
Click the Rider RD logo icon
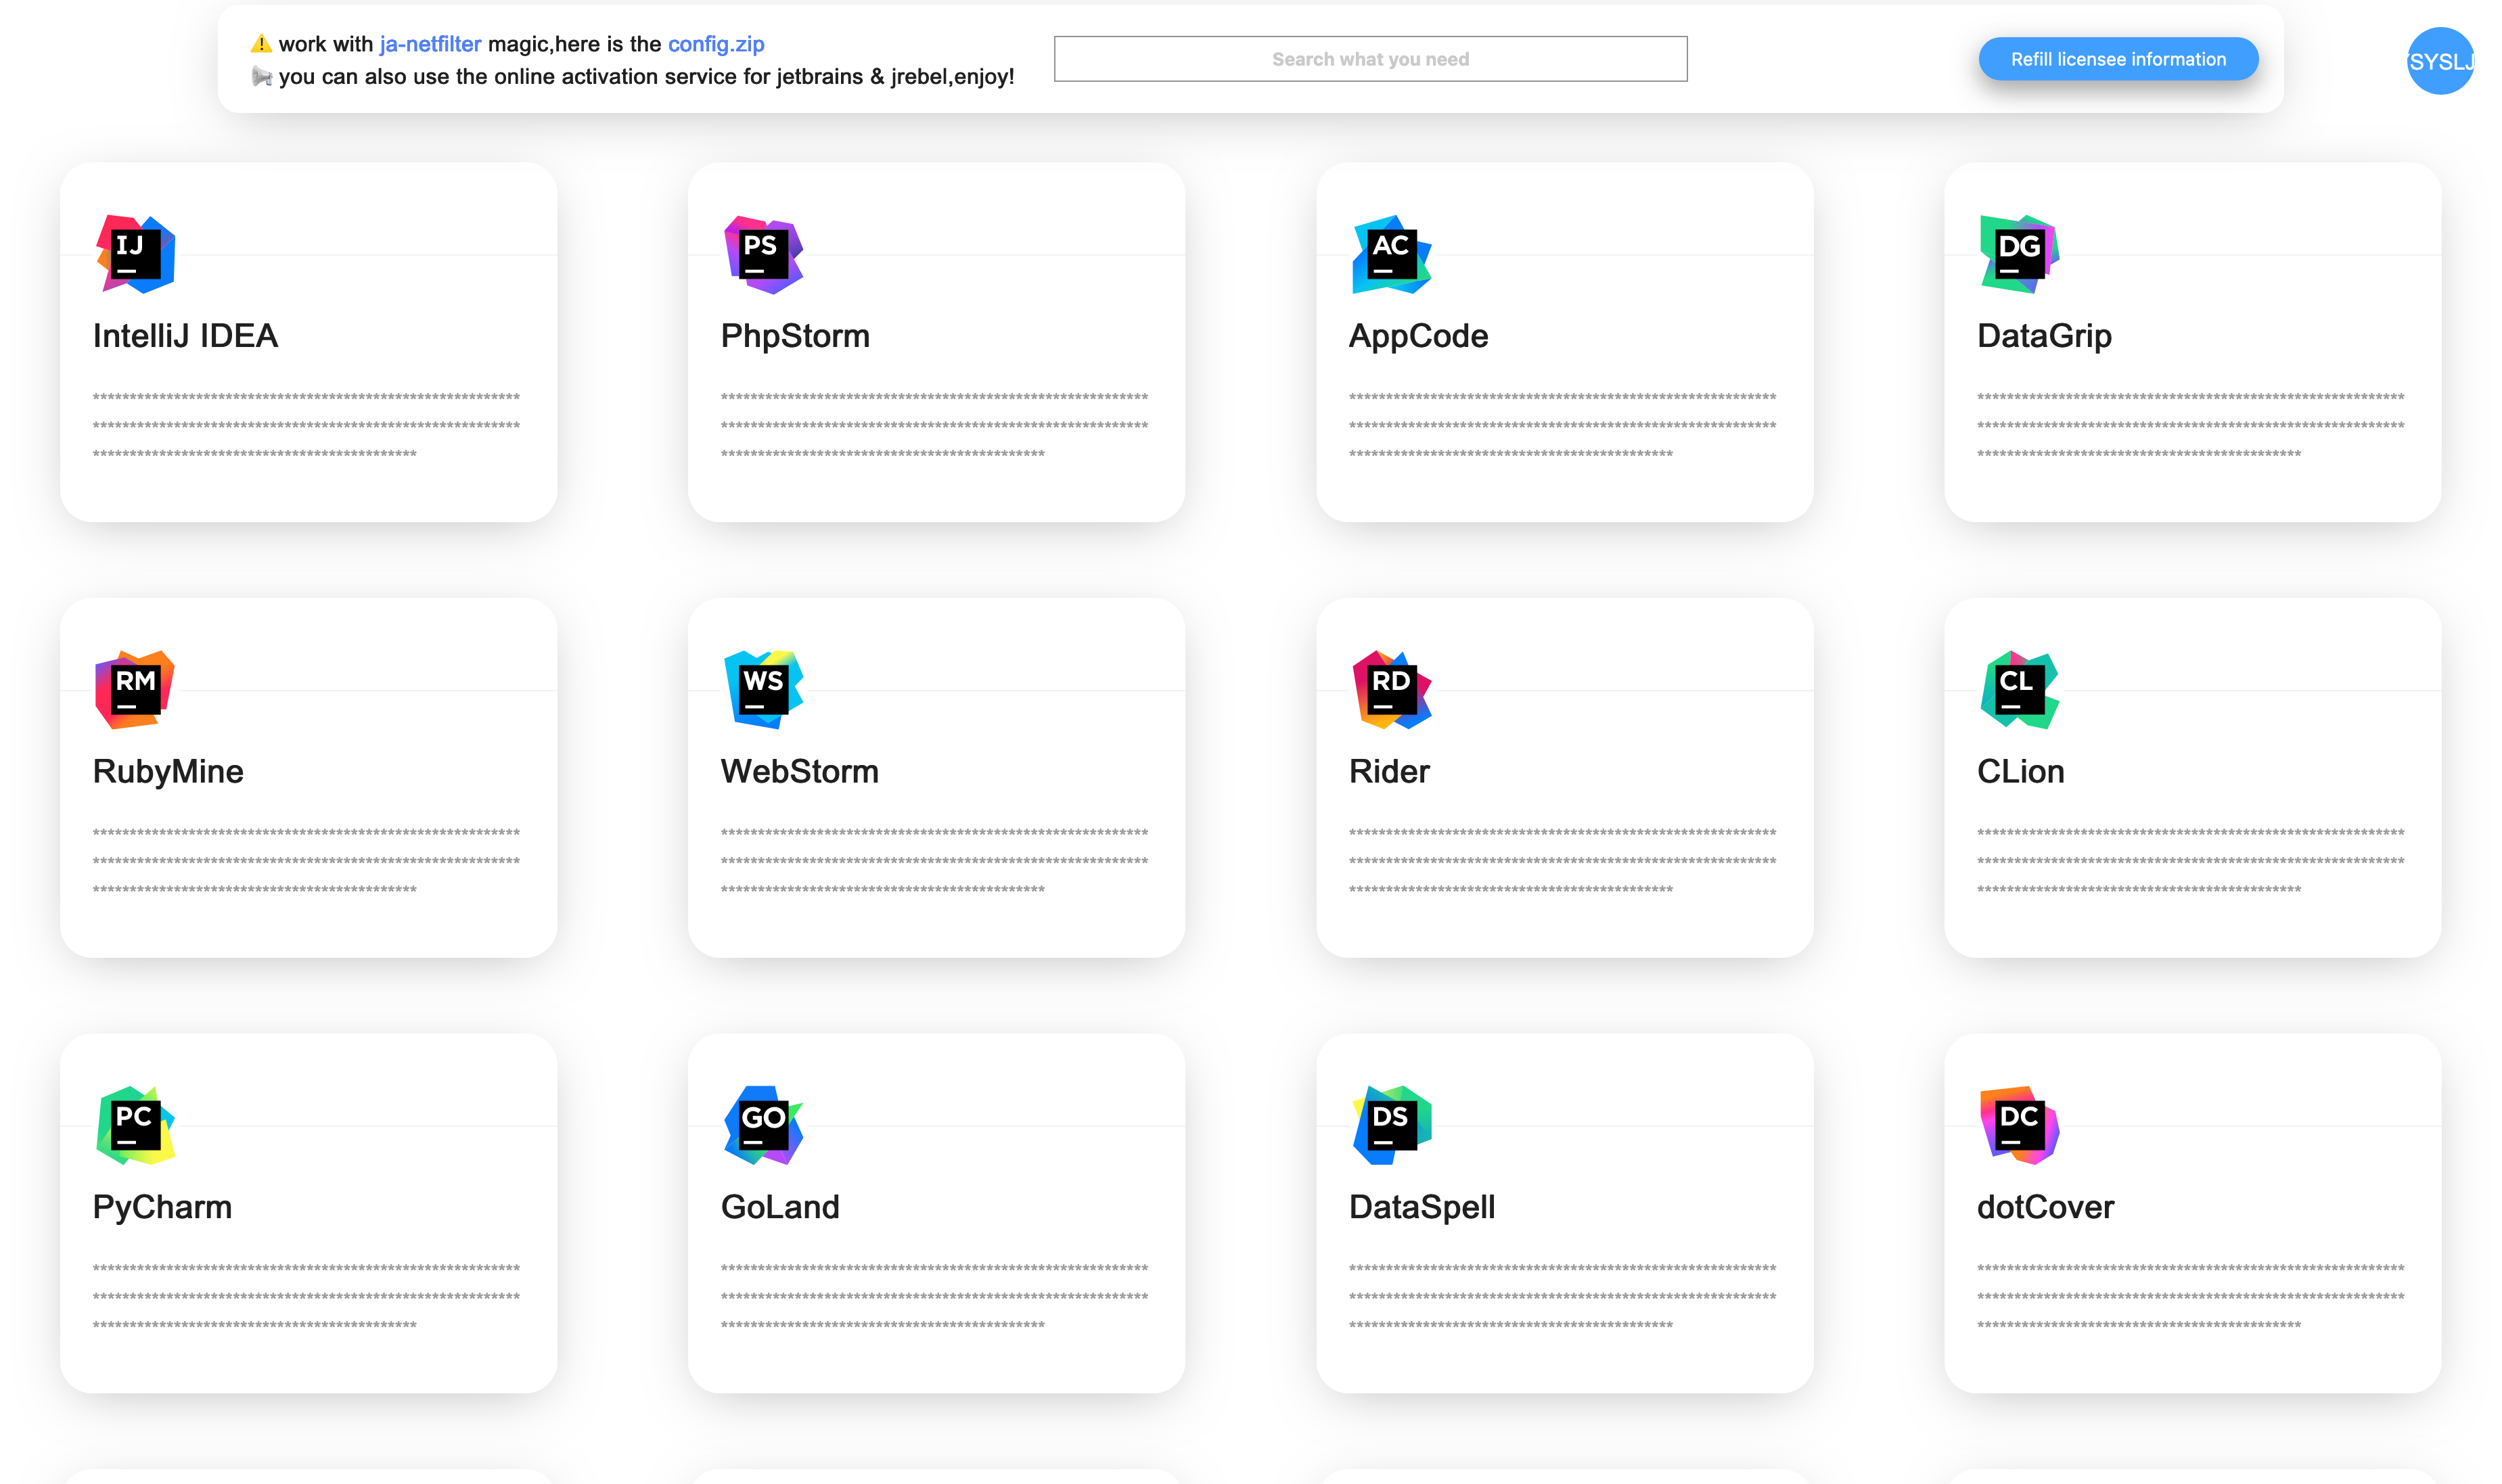(1391, 690)
